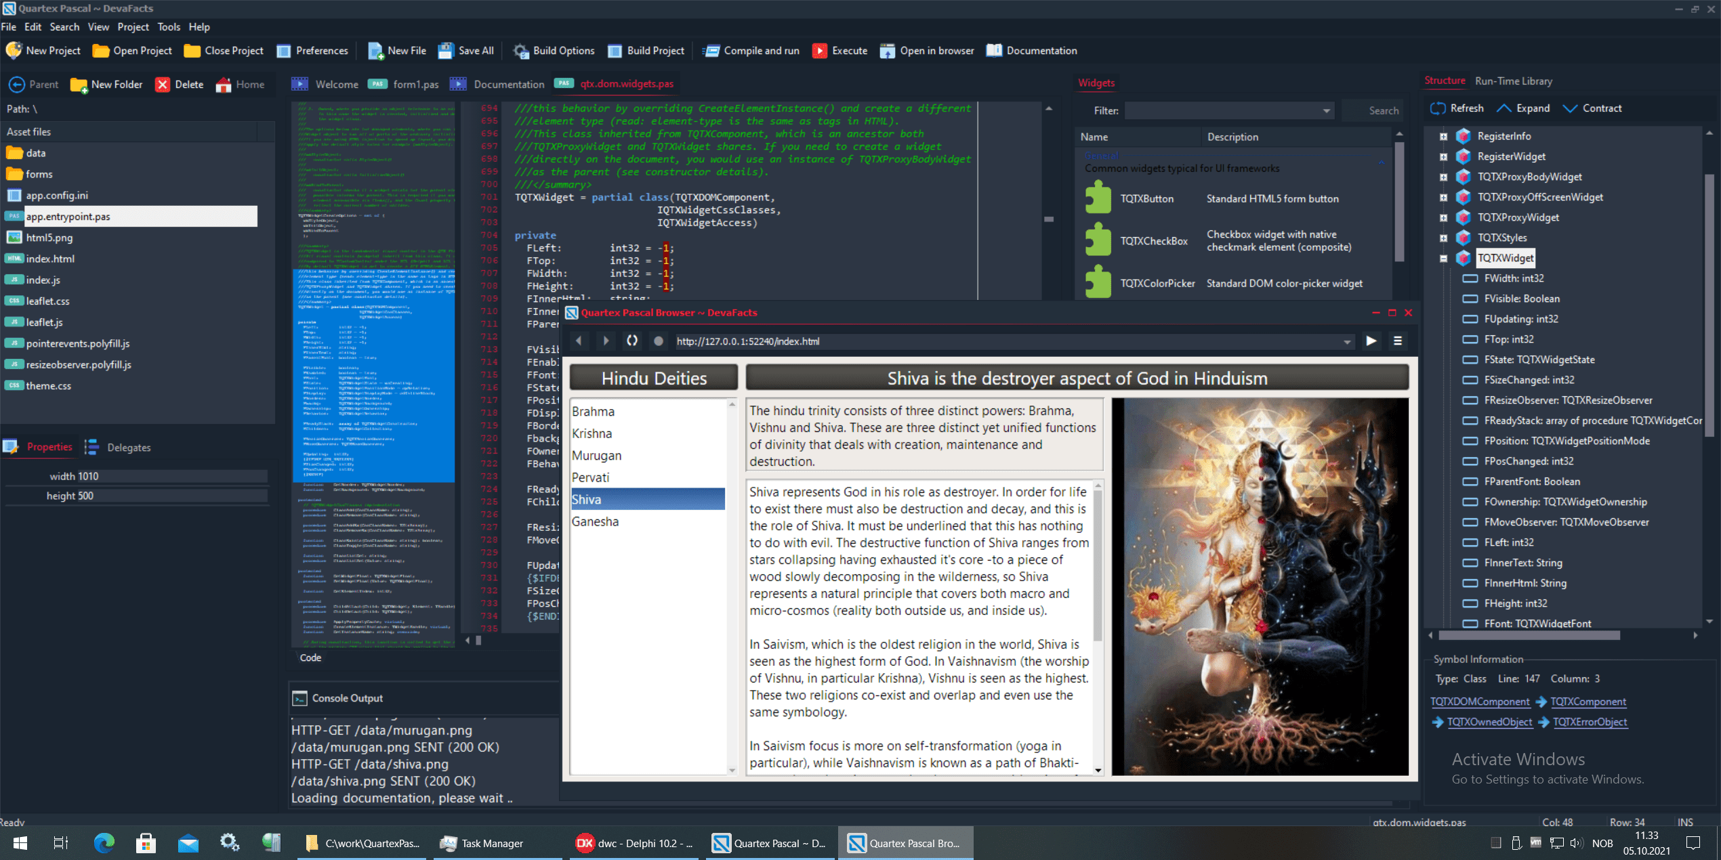Viewport: 1721px width, 860px height.
Task: Click Save All toolbar icon
Action: (x=445, y=51)
